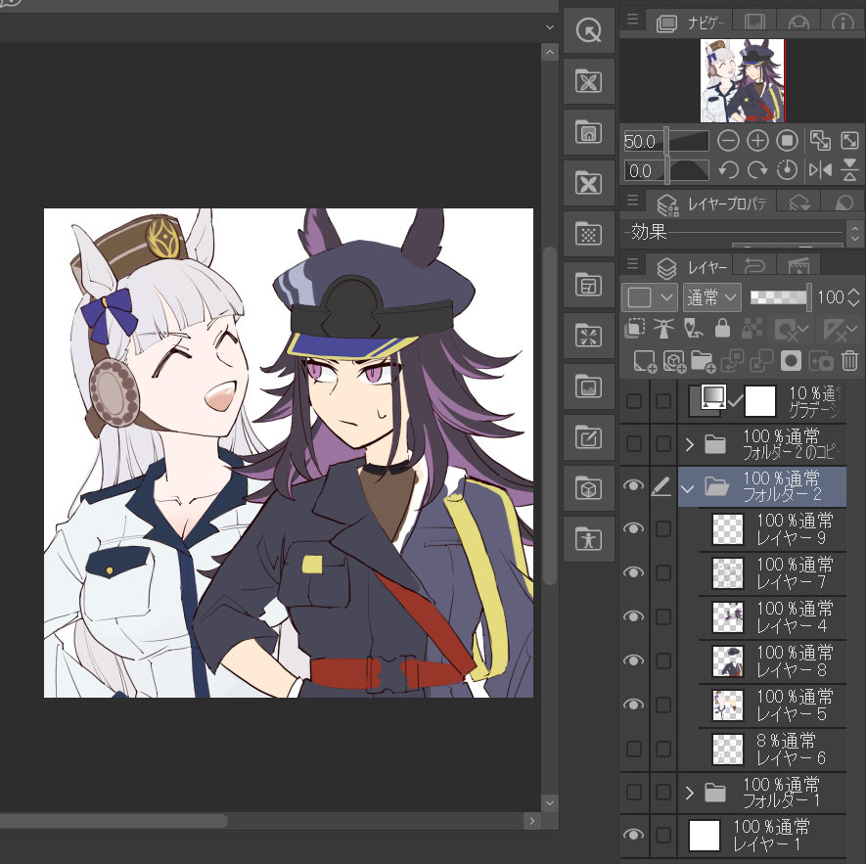
Task: Click the zoom out (minus) navigator icon
Action: [x=728, y=141]
